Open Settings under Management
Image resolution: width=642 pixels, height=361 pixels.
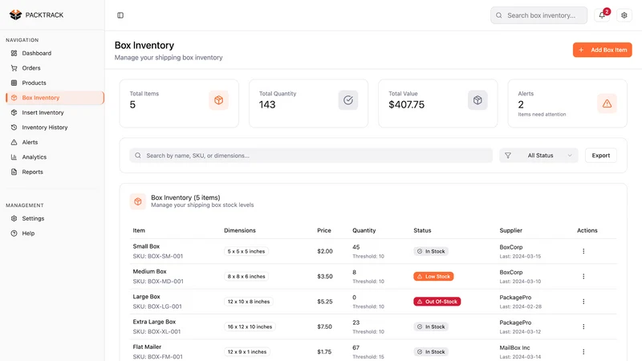pos(55,218)
